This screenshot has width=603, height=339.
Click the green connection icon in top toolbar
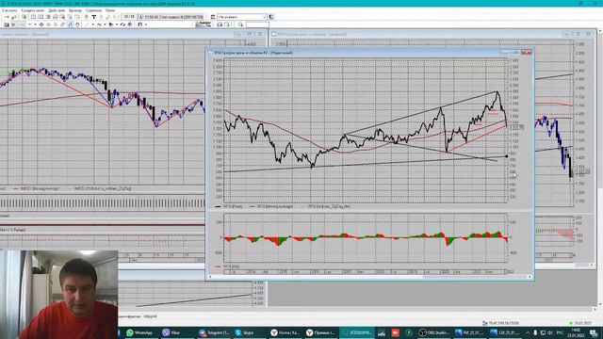coord(24,17)
